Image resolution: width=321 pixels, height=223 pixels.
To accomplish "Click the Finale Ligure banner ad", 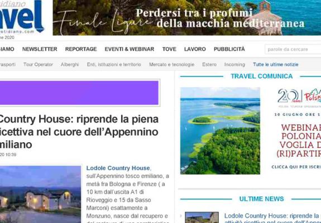I will click(186, 18).
